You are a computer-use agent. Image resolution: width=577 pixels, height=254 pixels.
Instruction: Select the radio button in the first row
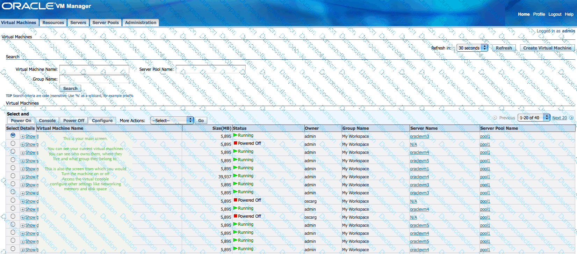coord(13,135)
